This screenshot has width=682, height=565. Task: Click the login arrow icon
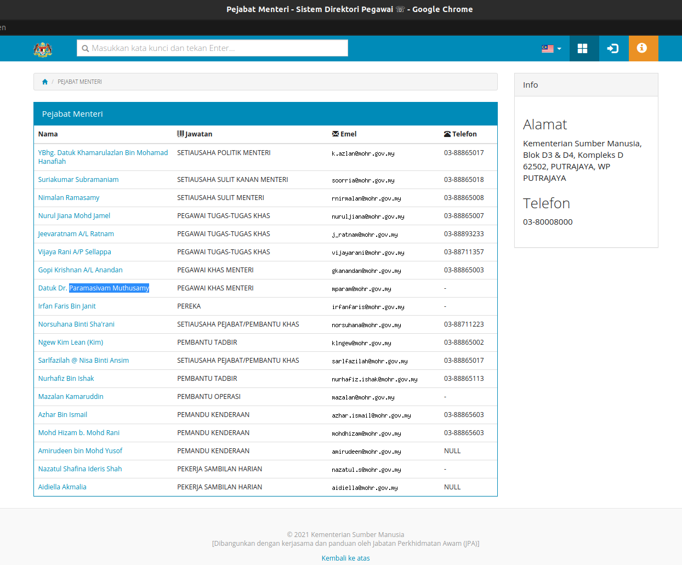(x=612, y=49)
